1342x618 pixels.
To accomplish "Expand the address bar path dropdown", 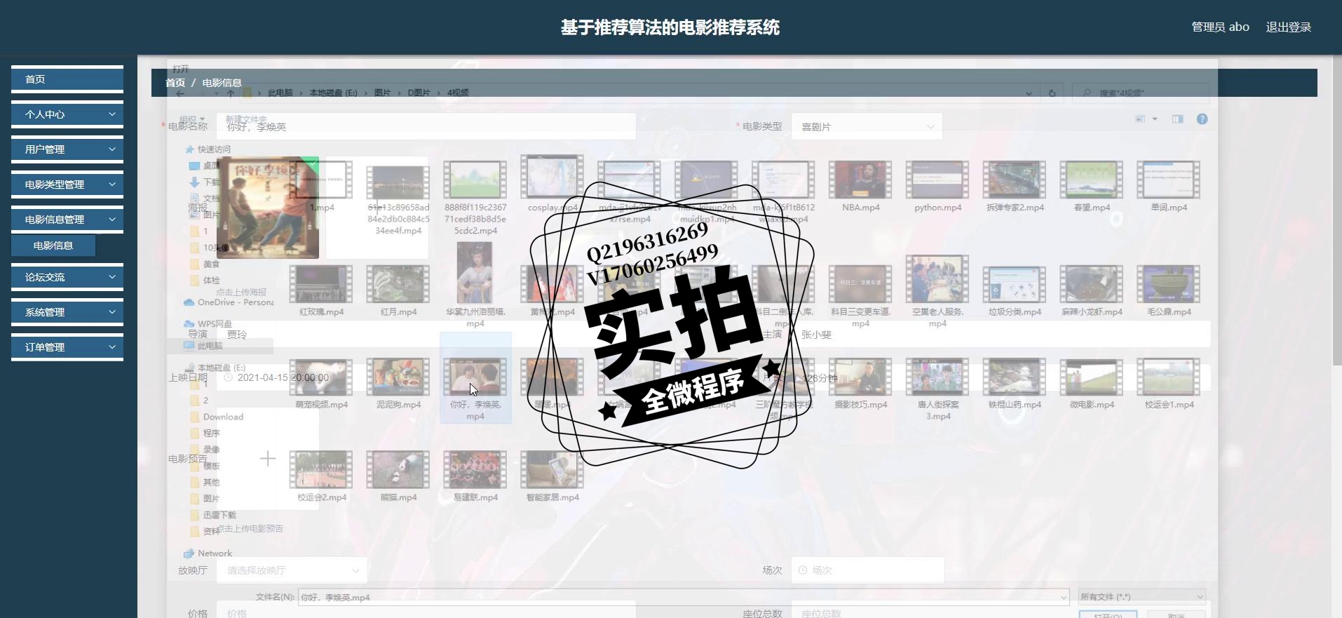I will (1029, 93).
